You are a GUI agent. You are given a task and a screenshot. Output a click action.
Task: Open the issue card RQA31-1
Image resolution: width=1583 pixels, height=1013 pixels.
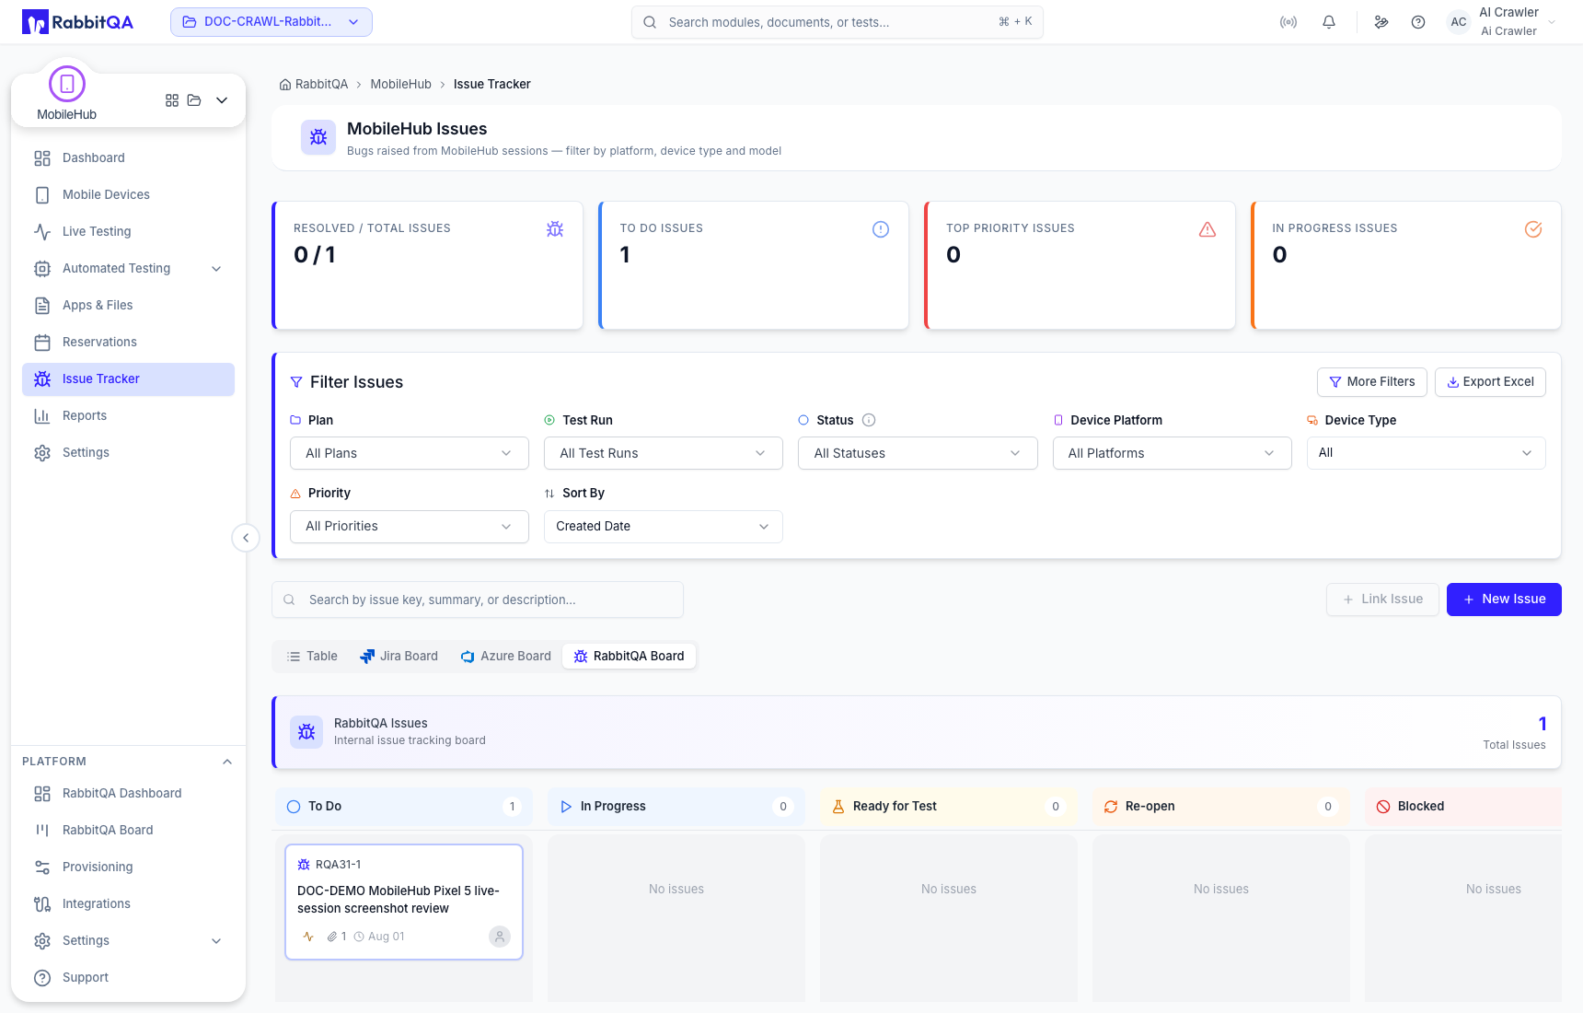tap(404, 902)
